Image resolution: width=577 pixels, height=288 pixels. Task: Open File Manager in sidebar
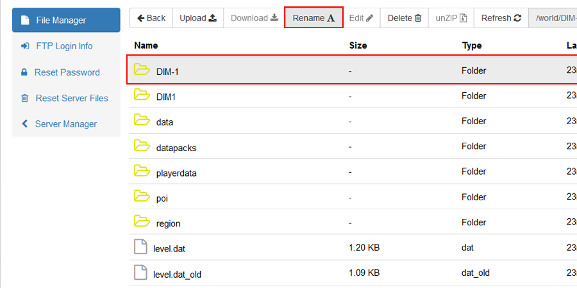(66, 20)
